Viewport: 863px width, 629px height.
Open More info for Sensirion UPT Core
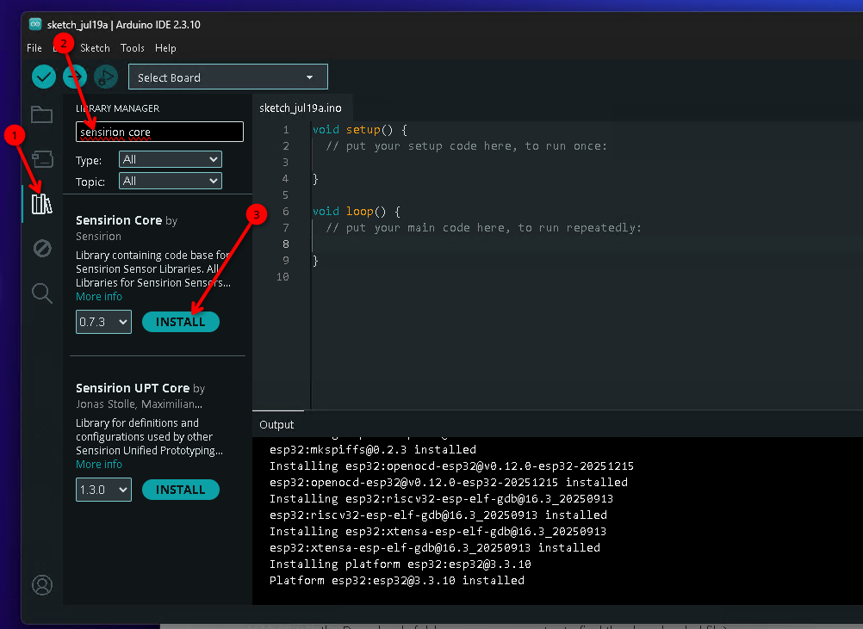coord(99,464)
